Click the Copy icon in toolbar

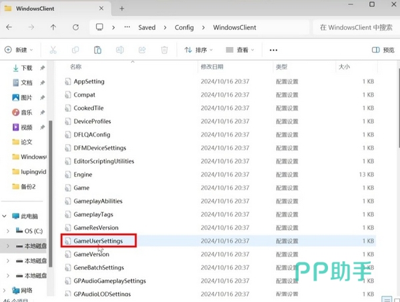75,50
